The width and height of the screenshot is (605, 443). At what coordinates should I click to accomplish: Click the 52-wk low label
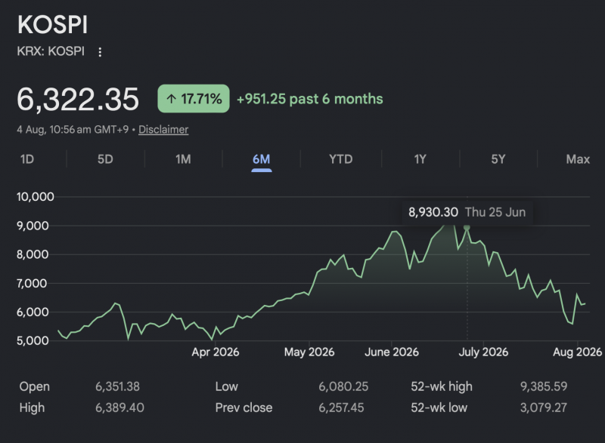click(x=439, y=408)
